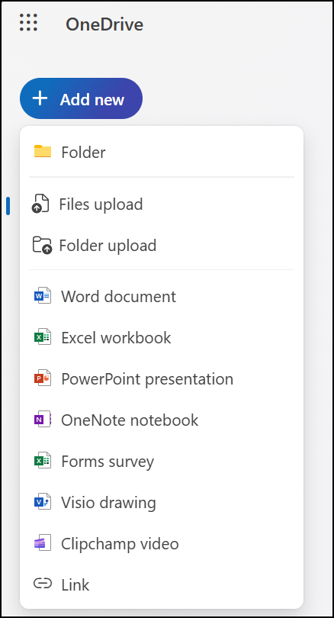
Task: Click the yellow Folder icon
Action: 43,152
